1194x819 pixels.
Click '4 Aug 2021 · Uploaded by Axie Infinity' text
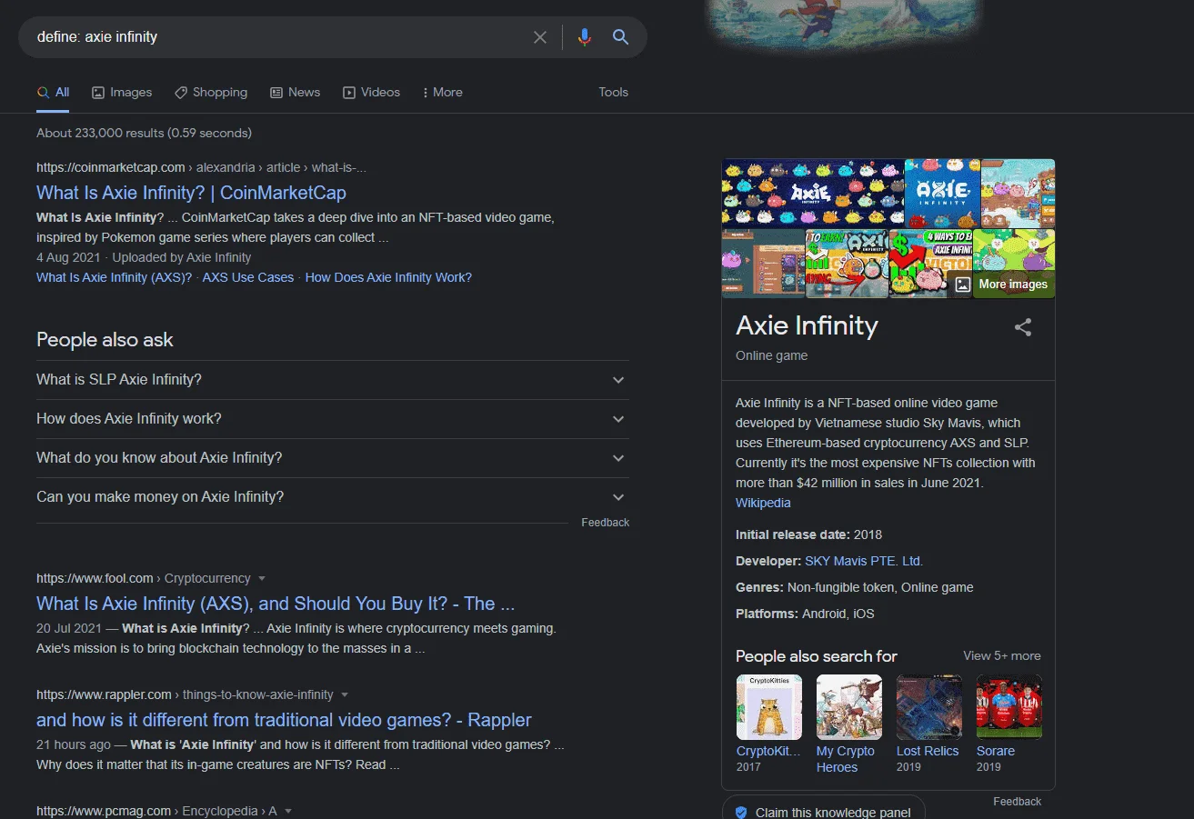tap(144, 258)
